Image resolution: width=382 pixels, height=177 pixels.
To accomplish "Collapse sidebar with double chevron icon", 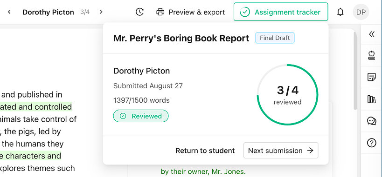I will point(372,34).
